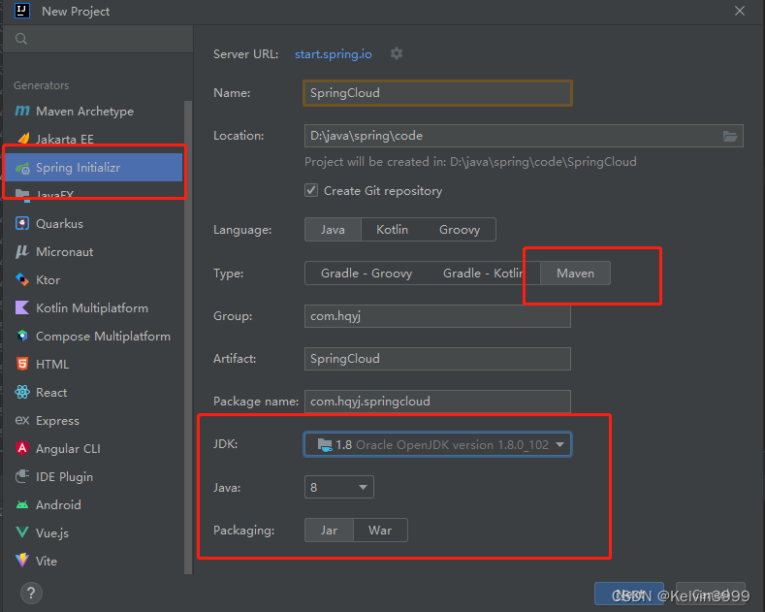The height and width of the screenshot is (612, 765).
Task: Click the Ktor generator icon
Action: (22, 279)
